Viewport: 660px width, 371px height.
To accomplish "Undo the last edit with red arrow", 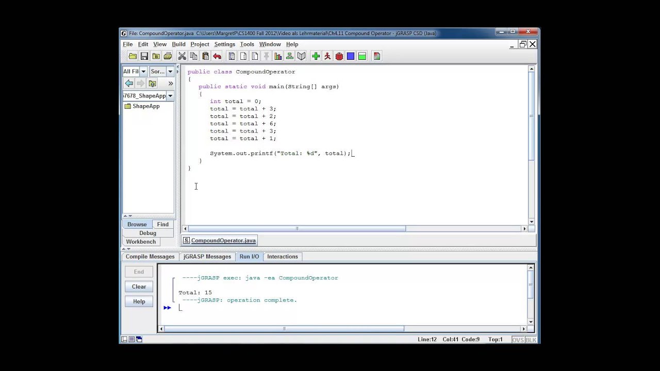I will (x=217, y=56).
